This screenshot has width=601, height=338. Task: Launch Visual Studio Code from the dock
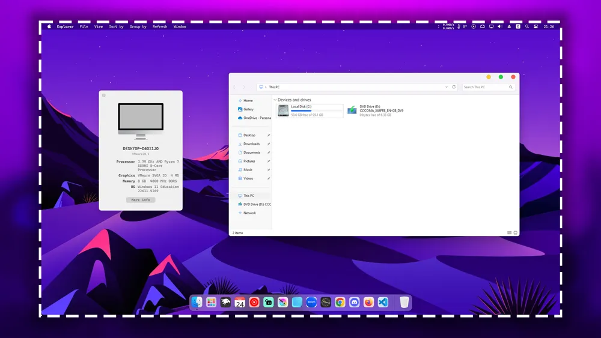(383, 303)
